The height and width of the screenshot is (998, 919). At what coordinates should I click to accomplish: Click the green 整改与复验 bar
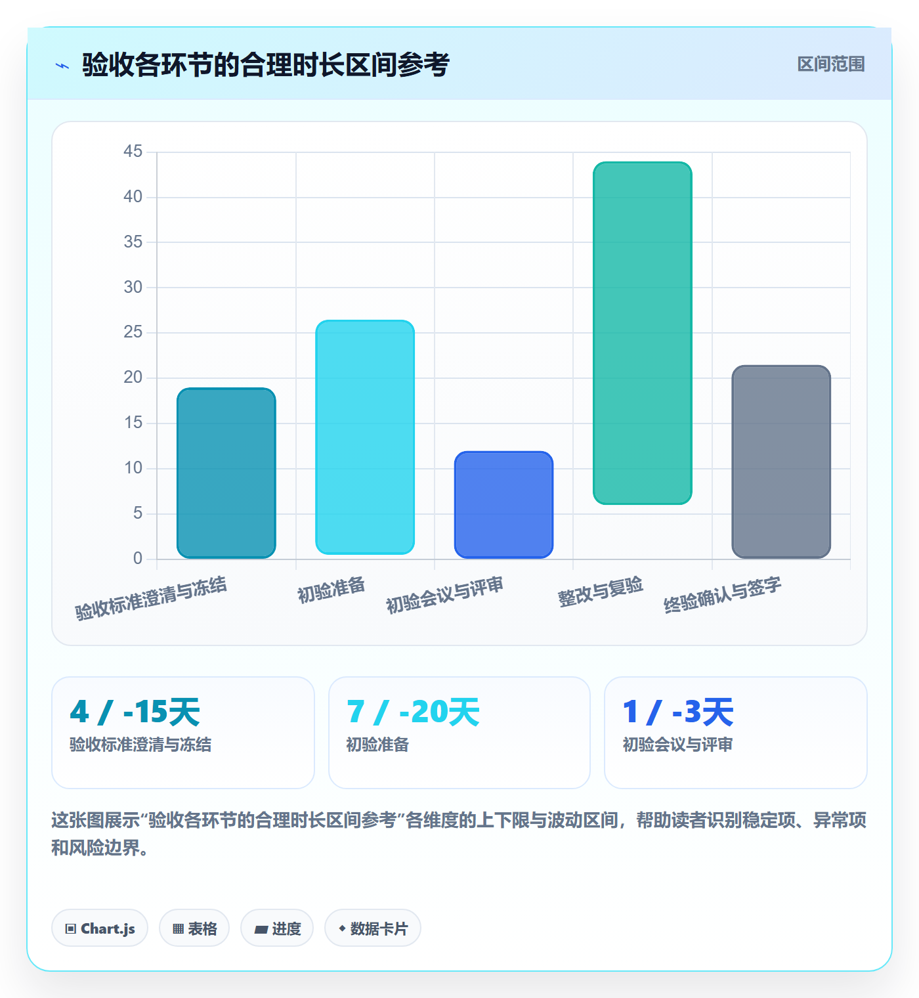point(643,333)
